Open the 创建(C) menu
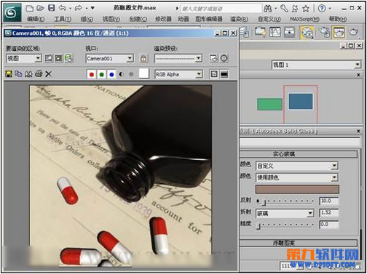This screenshot has height=274, width=367. [138, 19]
